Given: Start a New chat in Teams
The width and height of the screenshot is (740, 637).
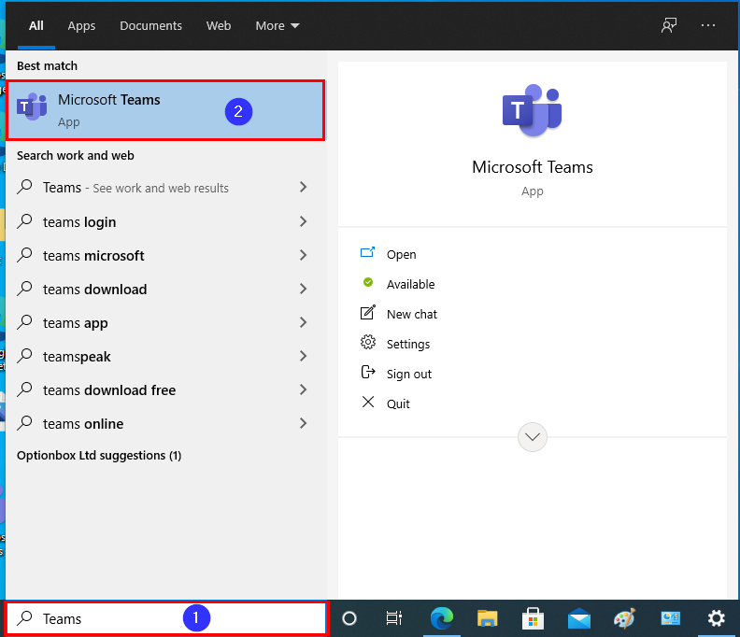Looking at the screenshot, I should (x=411, y=314).
